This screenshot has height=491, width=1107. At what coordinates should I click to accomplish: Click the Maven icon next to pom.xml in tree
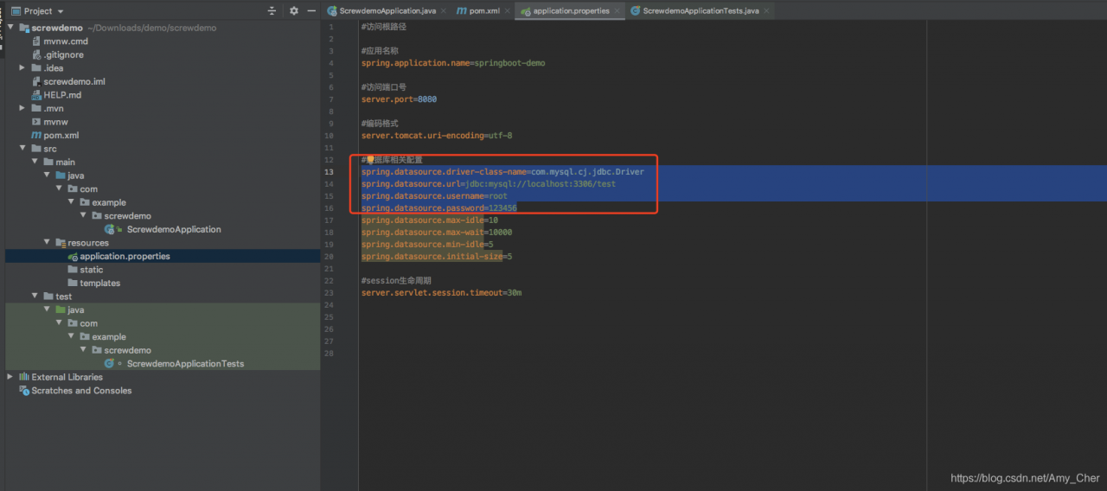click(36, 136)
